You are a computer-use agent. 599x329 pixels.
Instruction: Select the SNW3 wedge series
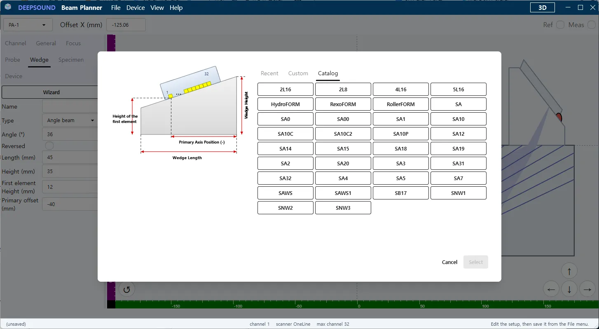(343, 208)
